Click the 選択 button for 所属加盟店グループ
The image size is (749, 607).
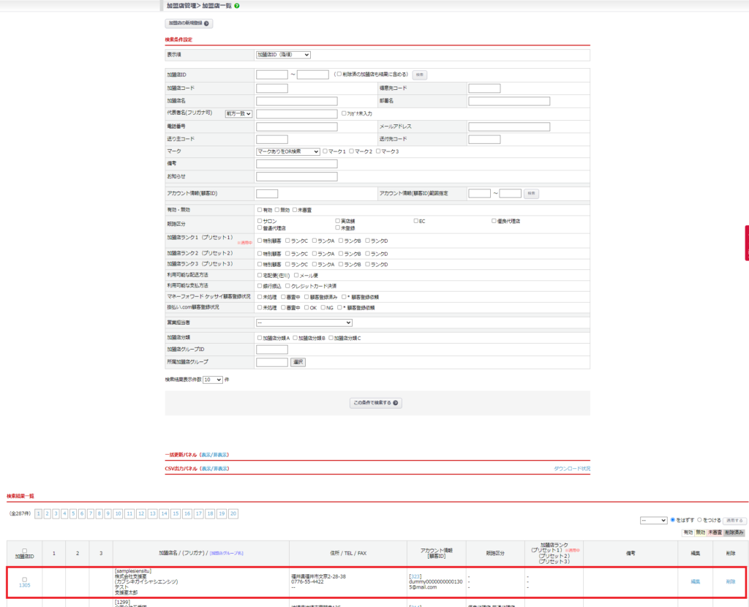[298, 362]
